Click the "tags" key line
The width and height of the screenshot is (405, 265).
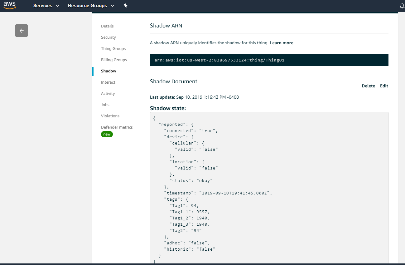click(x=176, y=199)
